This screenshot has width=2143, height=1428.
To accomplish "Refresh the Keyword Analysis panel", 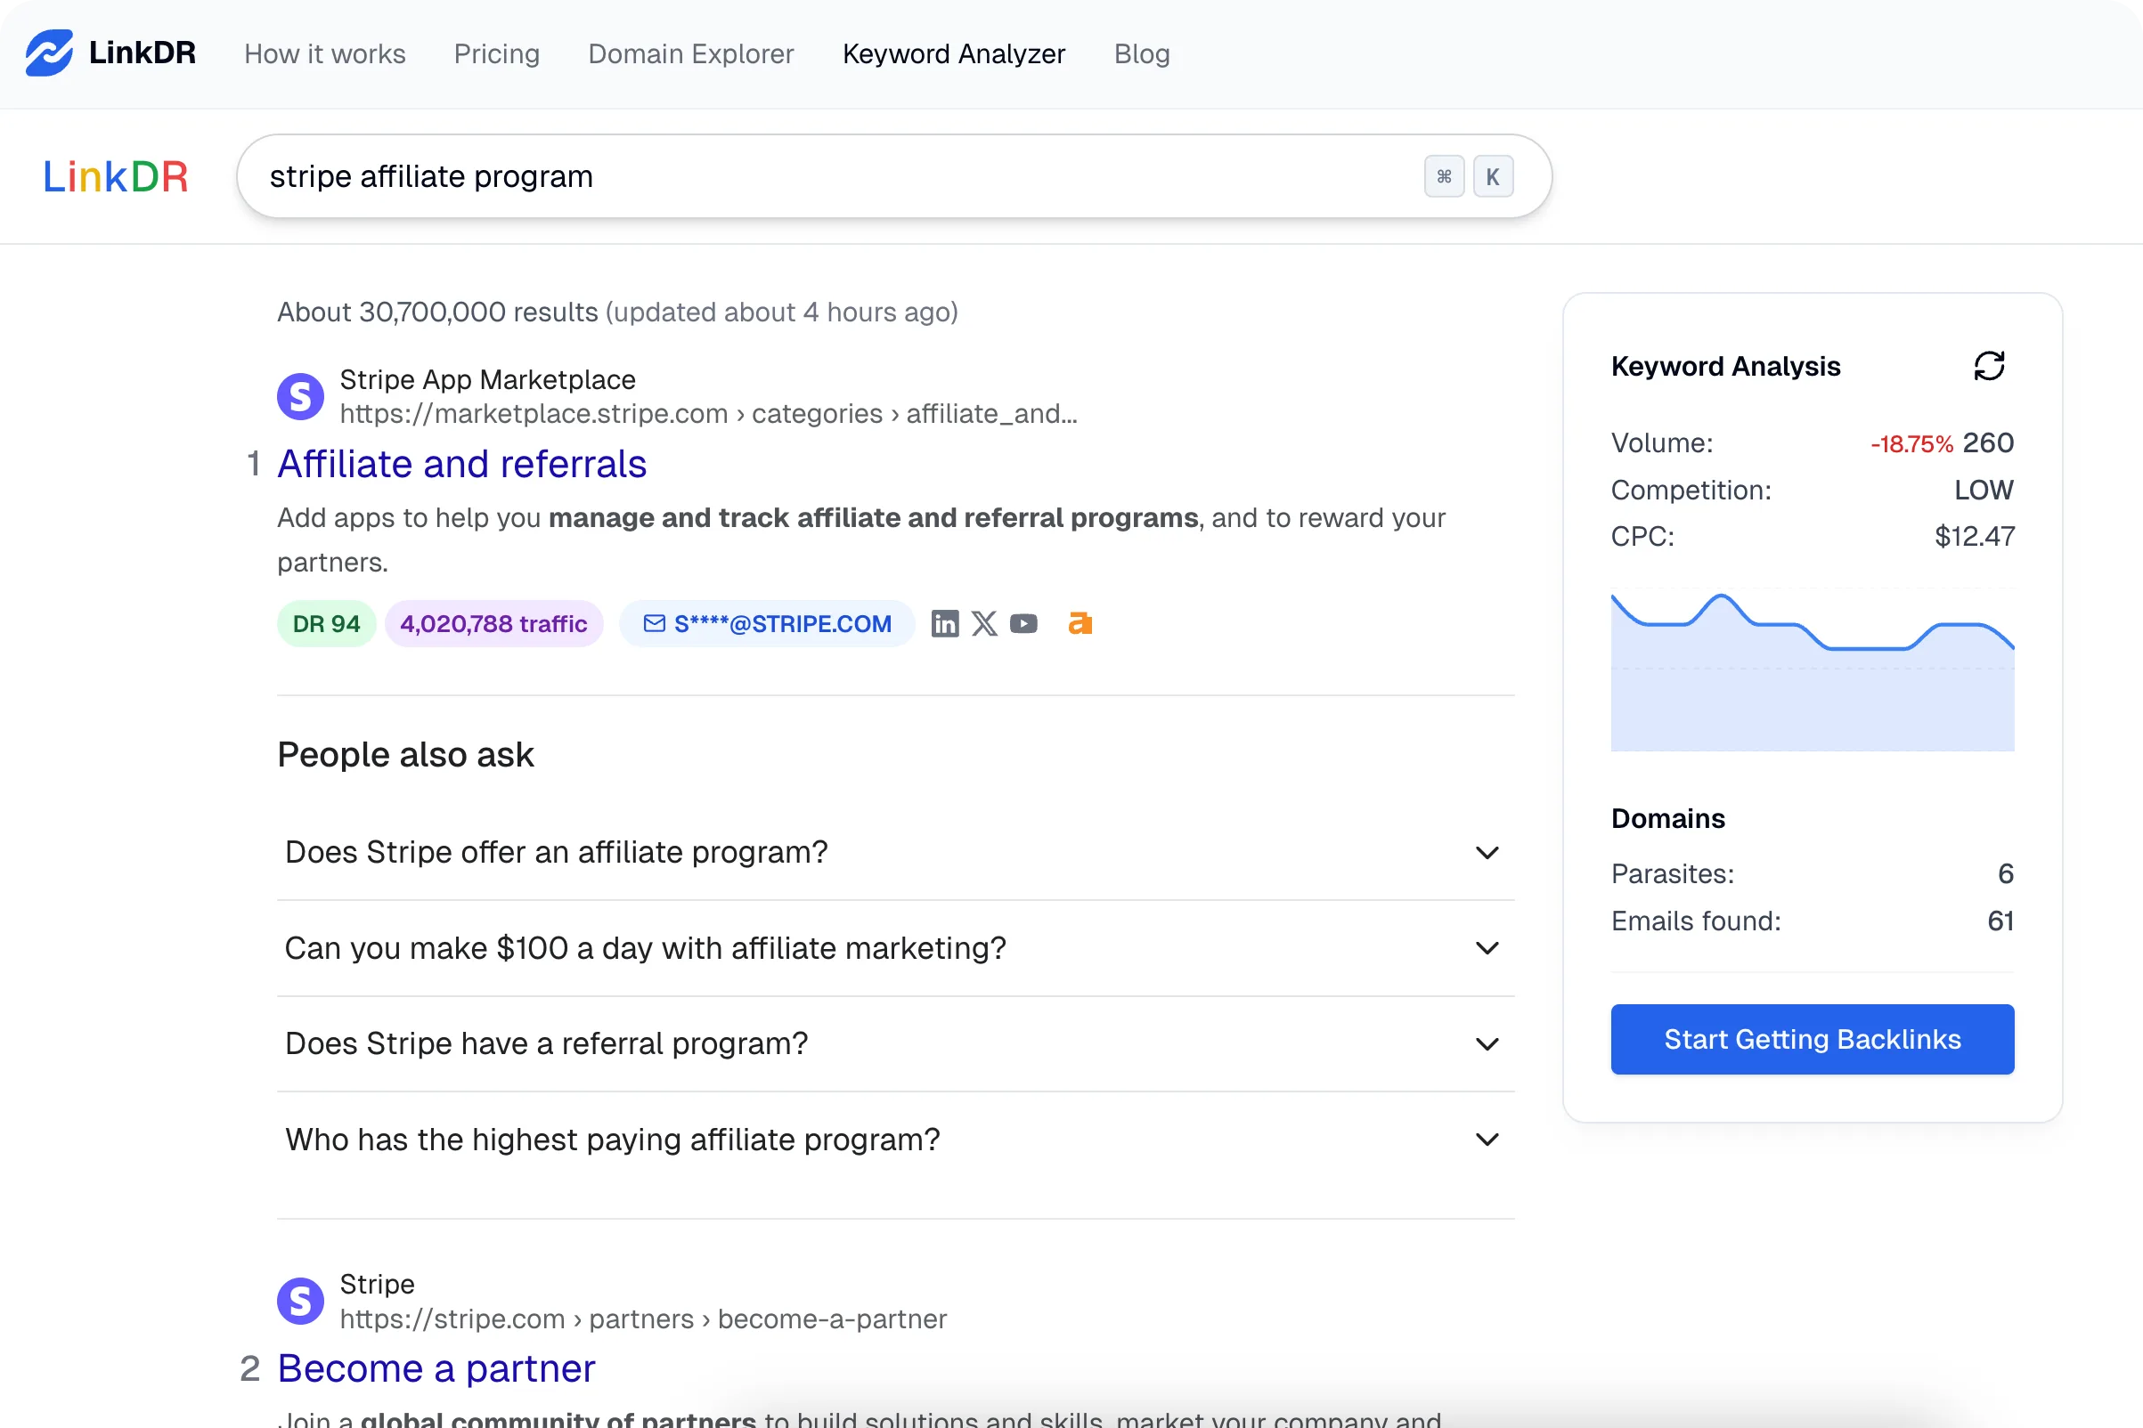I will click(x=1989, y=366).
